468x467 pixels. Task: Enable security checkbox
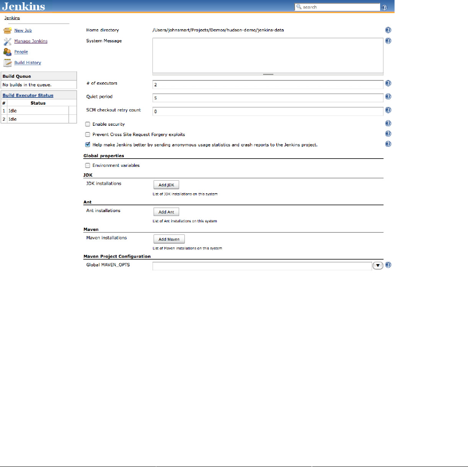coord(87,124)
